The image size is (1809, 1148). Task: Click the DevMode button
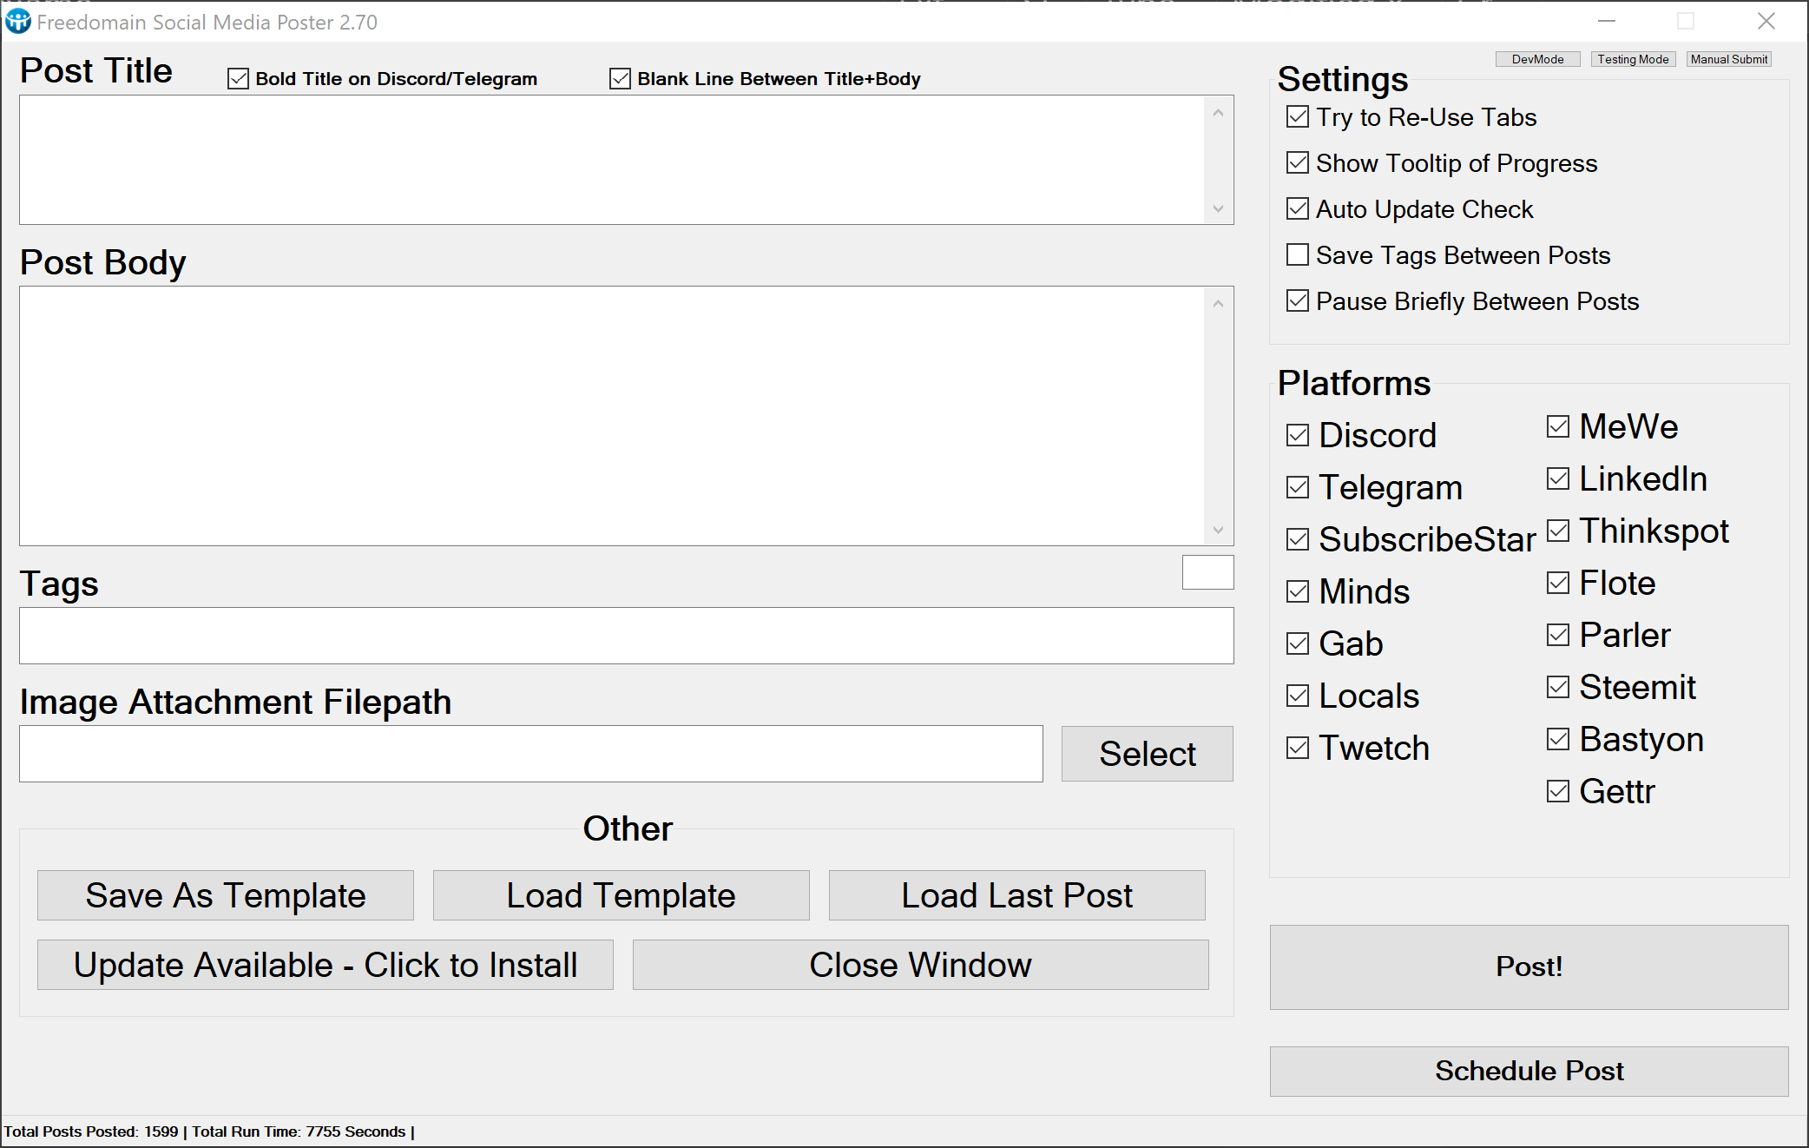1537,59
